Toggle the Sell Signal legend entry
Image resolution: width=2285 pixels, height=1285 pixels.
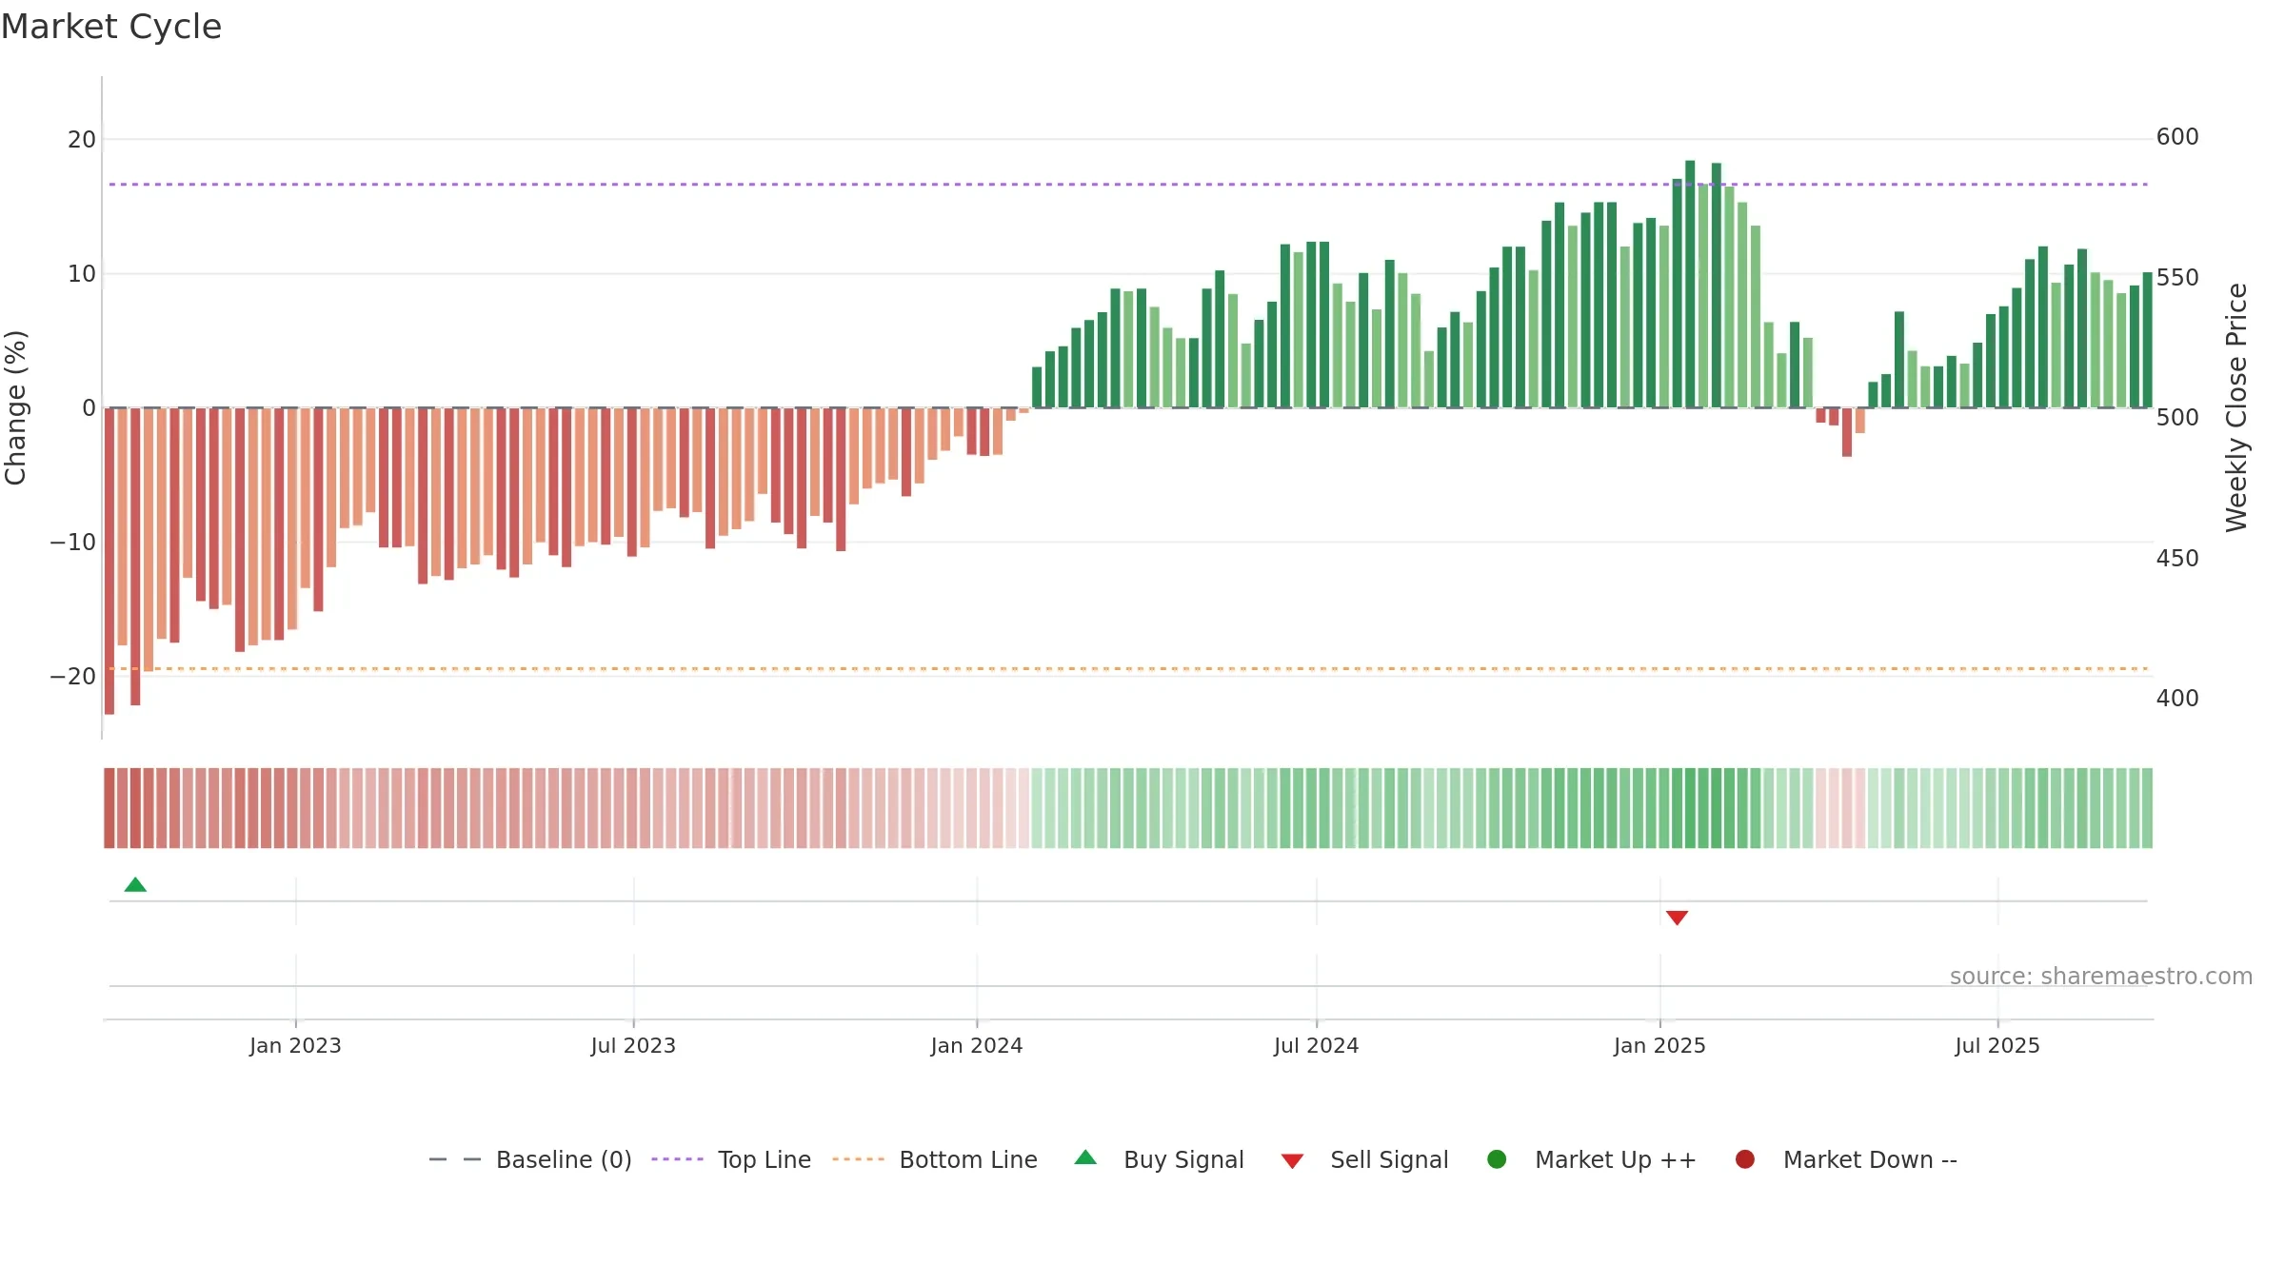tap(1364, 1159)
